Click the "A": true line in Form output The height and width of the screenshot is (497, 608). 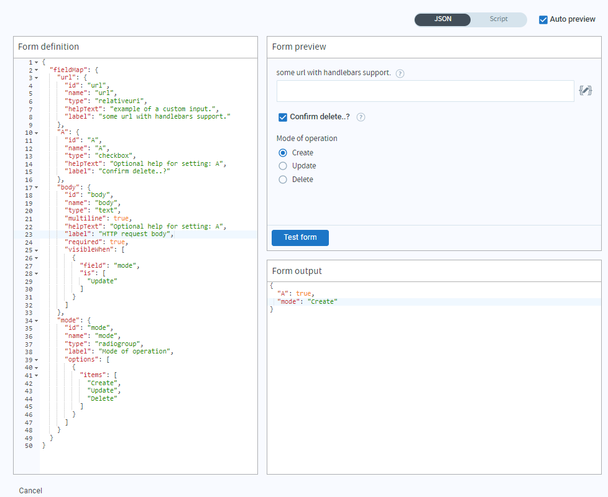(295, 294)
